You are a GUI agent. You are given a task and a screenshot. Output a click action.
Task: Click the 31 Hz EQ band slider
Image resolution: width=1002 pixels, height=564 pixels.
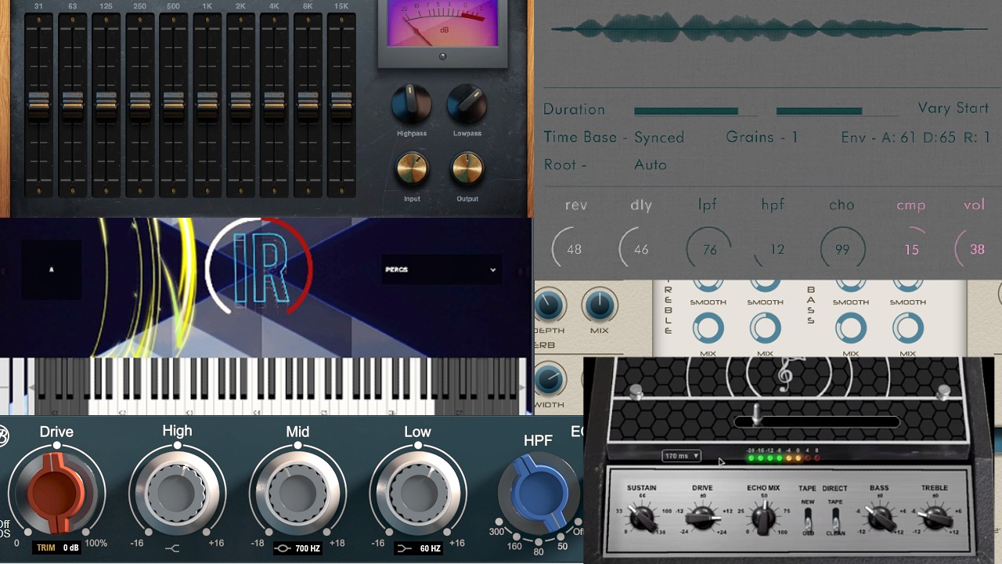coord(39,105)
